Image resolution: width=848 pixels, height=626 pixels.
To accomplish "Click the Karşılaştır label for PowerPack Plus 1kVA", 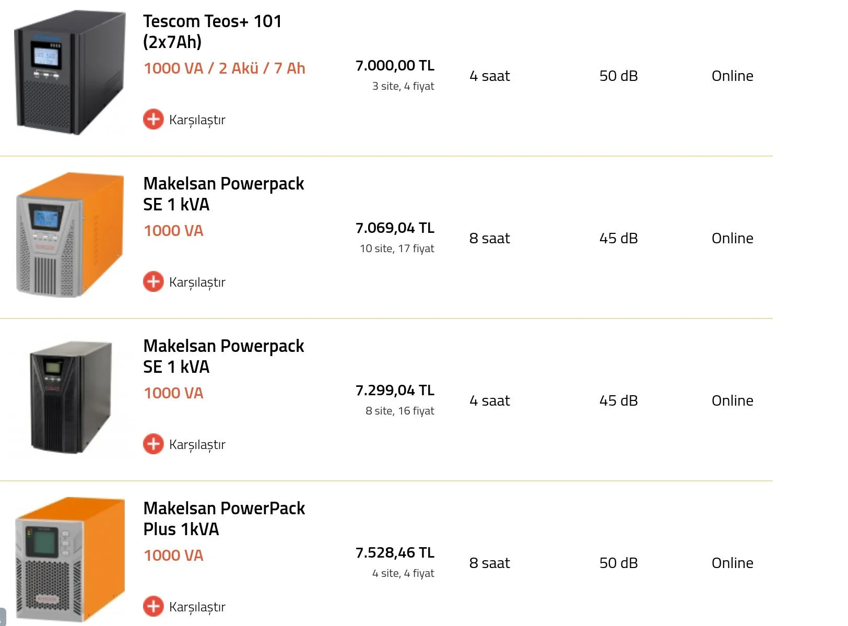I will [x=197, y=607].
